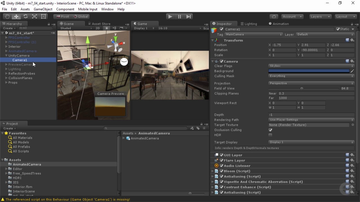Click save search star icon in Project
The height and width of the screenshot is (202, 360).
pyautogui.click(x=204, y=128)
